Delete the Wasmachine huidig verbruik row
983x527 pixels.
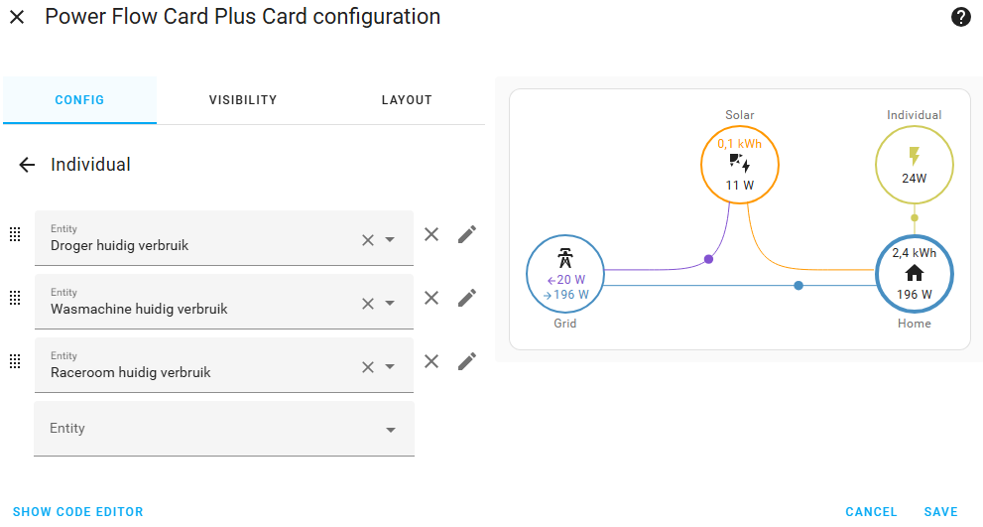tap(431, 298)
